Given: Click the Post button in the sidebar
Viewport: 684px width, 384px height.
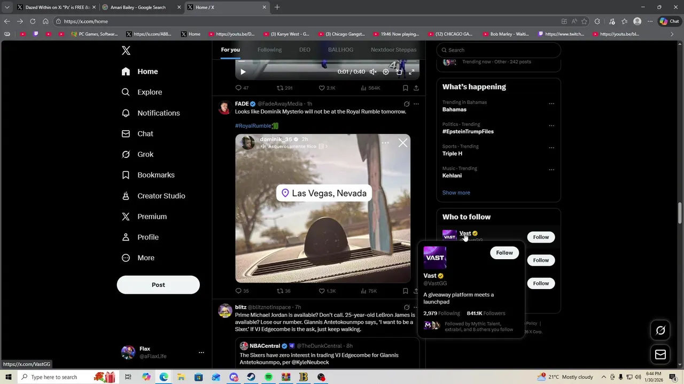Looking at the screenshot, I should tap(158, 285).
